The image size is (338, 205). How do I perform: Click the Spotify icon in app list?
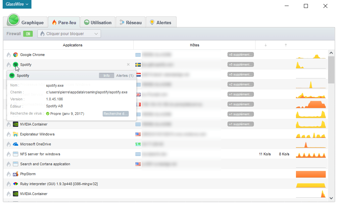[15, 65]
